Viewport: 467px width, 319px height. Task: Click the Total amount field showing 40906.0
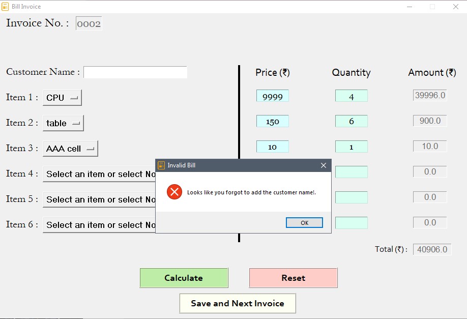[432, 249]
